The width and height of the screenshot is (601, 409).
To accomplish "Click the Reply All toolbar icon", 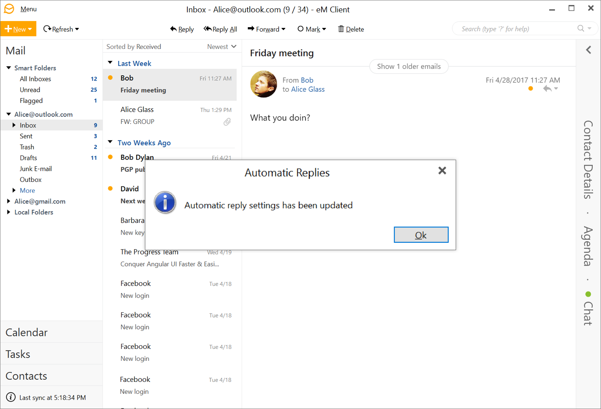I will click(x=207, y=29).
